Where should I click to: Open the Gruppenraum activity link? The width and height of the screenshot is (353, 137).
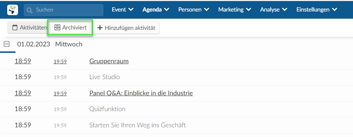[109, 61]
